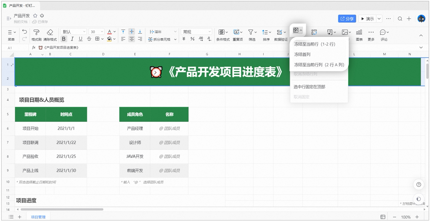The height and width of the screenshot is (222, 430).
Task: Open the font size 30 dropdown
Action: coord(97,32)
